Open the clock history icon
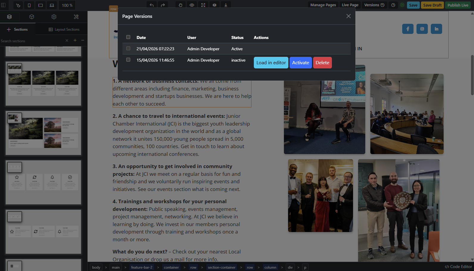 tap(393, 5)
